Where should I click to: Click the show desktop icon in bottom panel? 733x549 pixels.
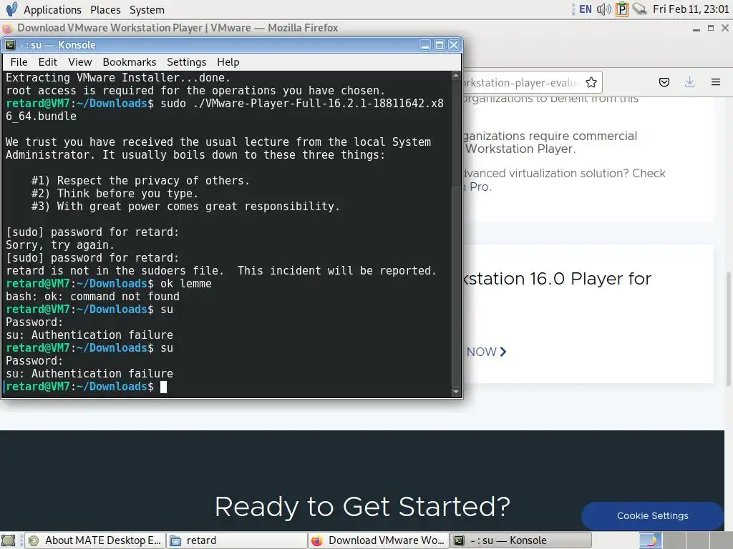pos(9,540)
